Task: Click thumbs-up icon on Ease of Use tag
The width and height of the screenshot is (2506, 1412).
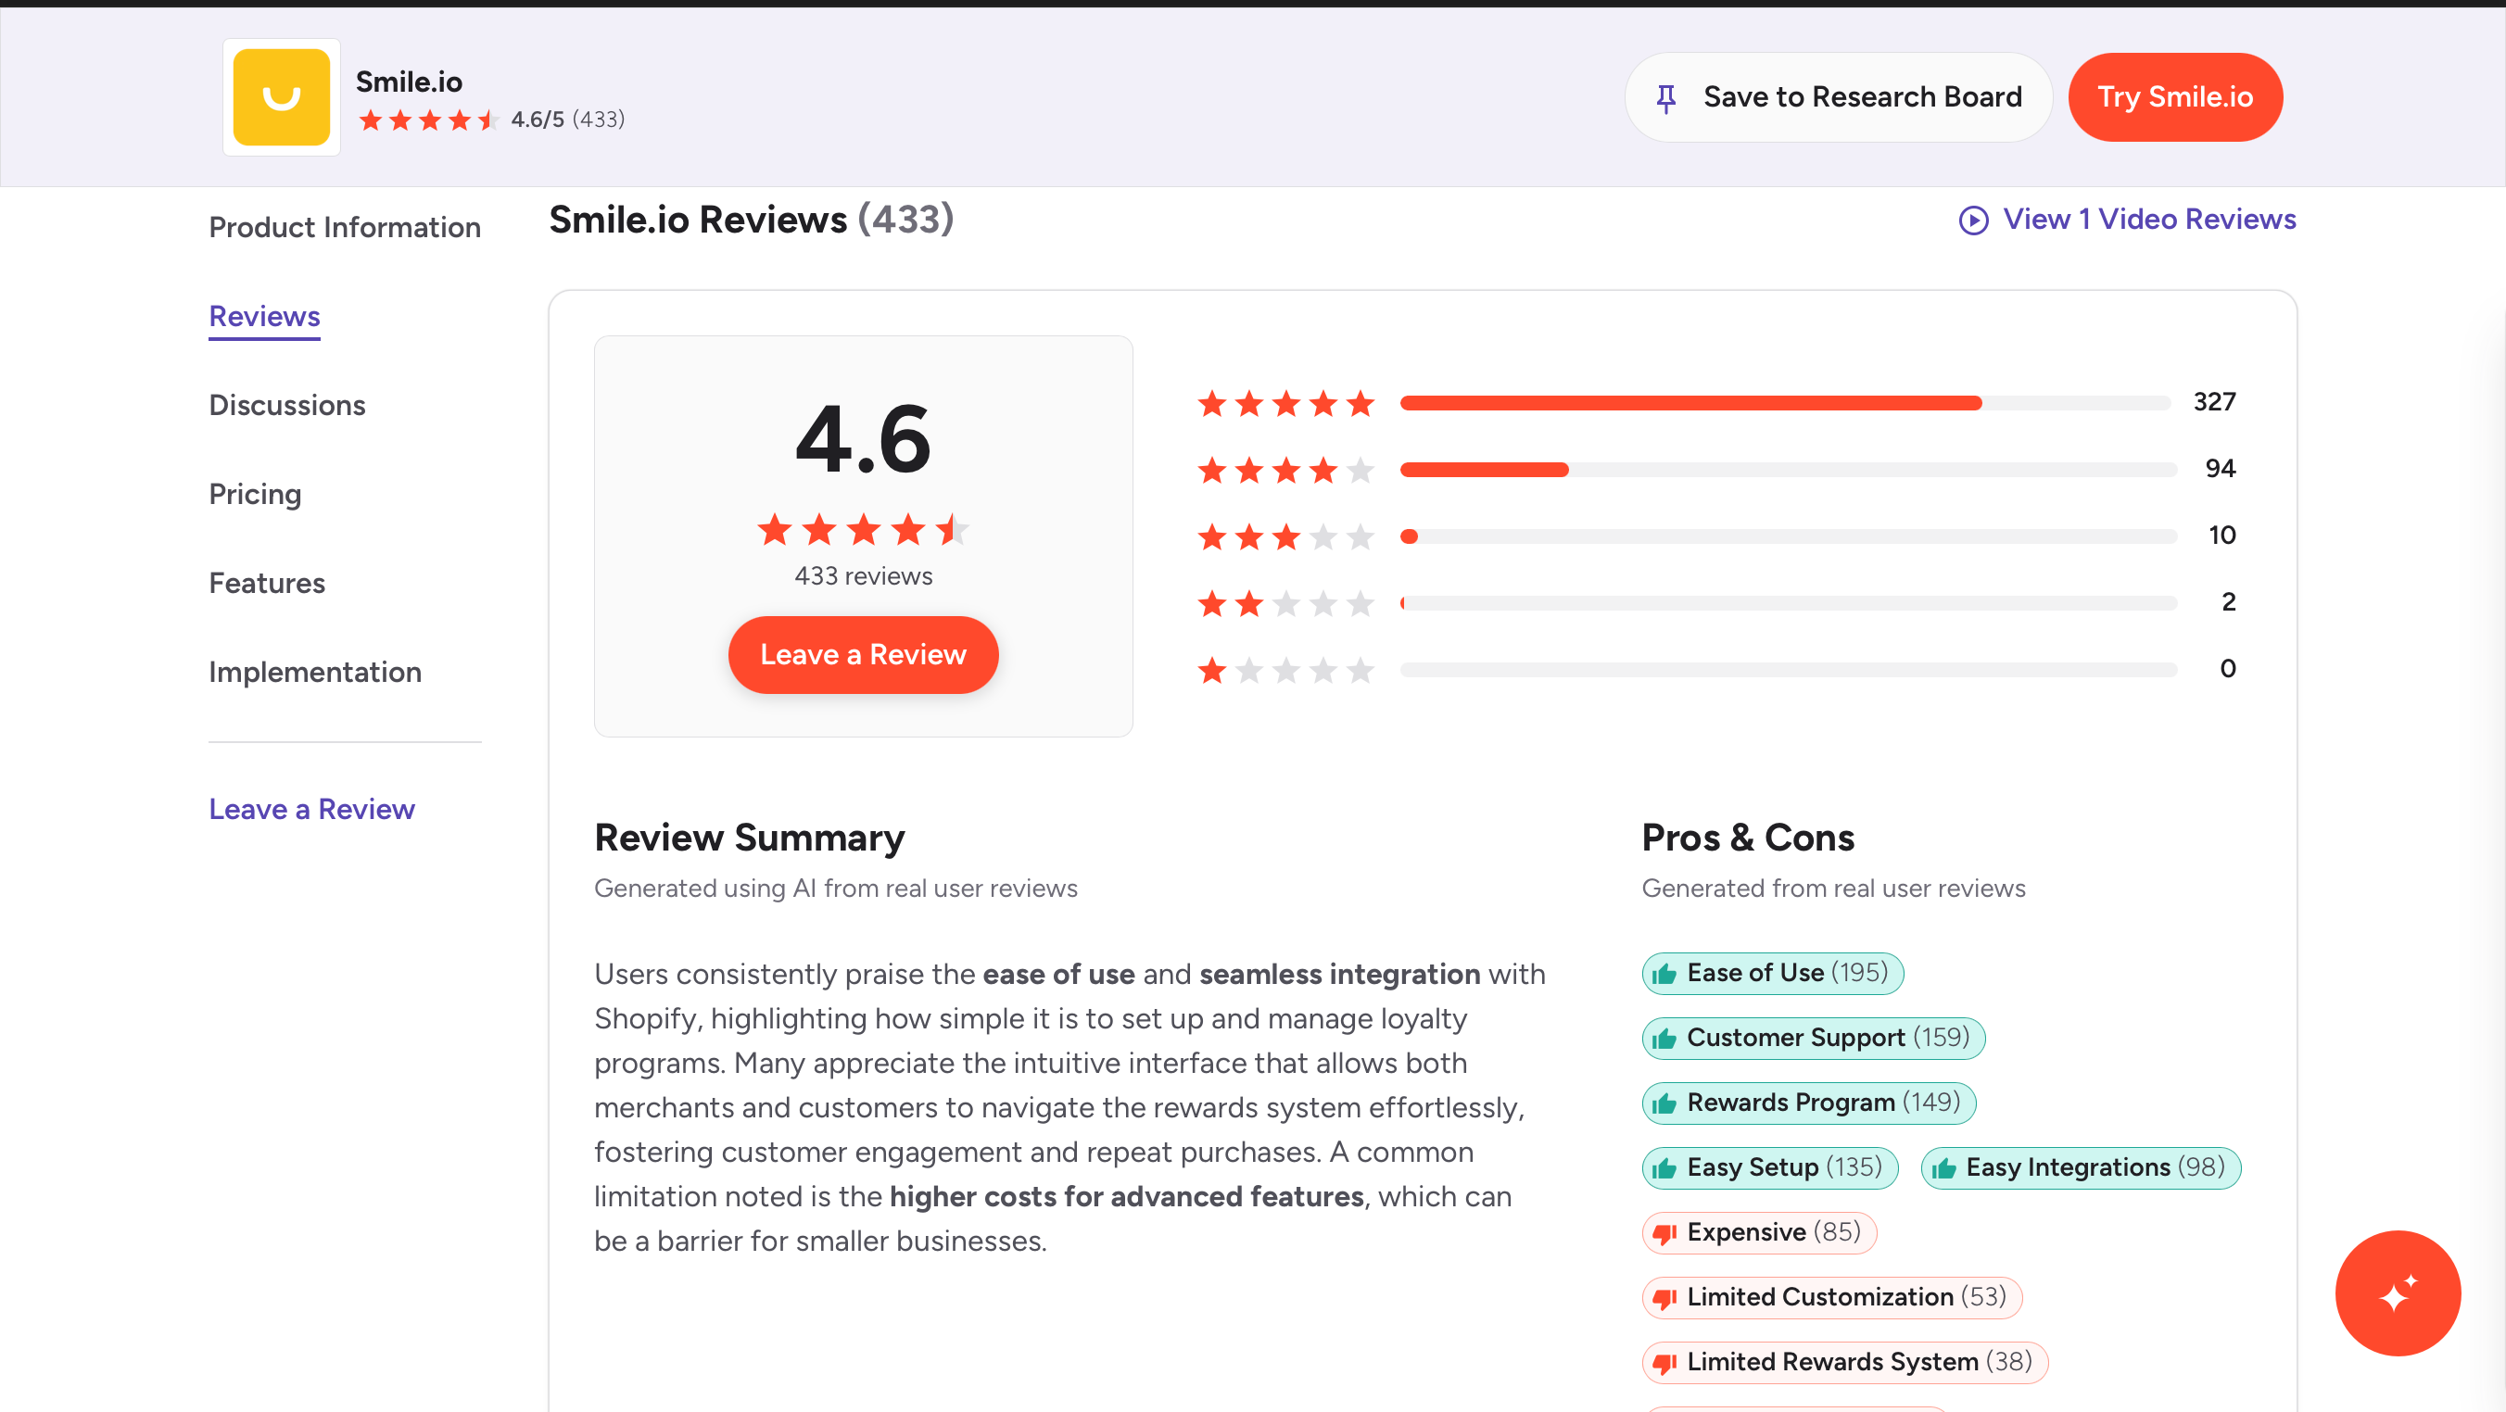Action: [1664, 975]
